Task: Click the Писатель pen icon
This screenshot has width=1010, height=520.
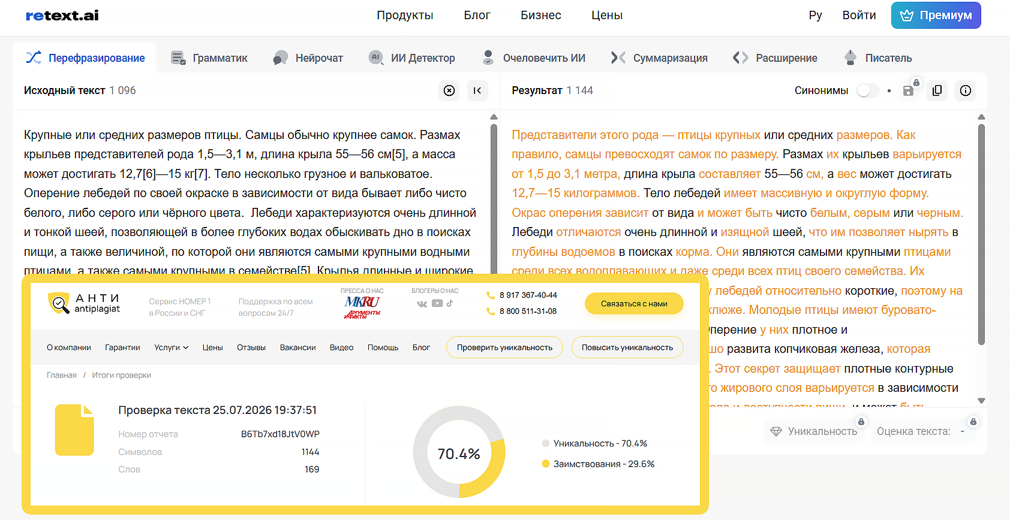Action: [850, 58]
